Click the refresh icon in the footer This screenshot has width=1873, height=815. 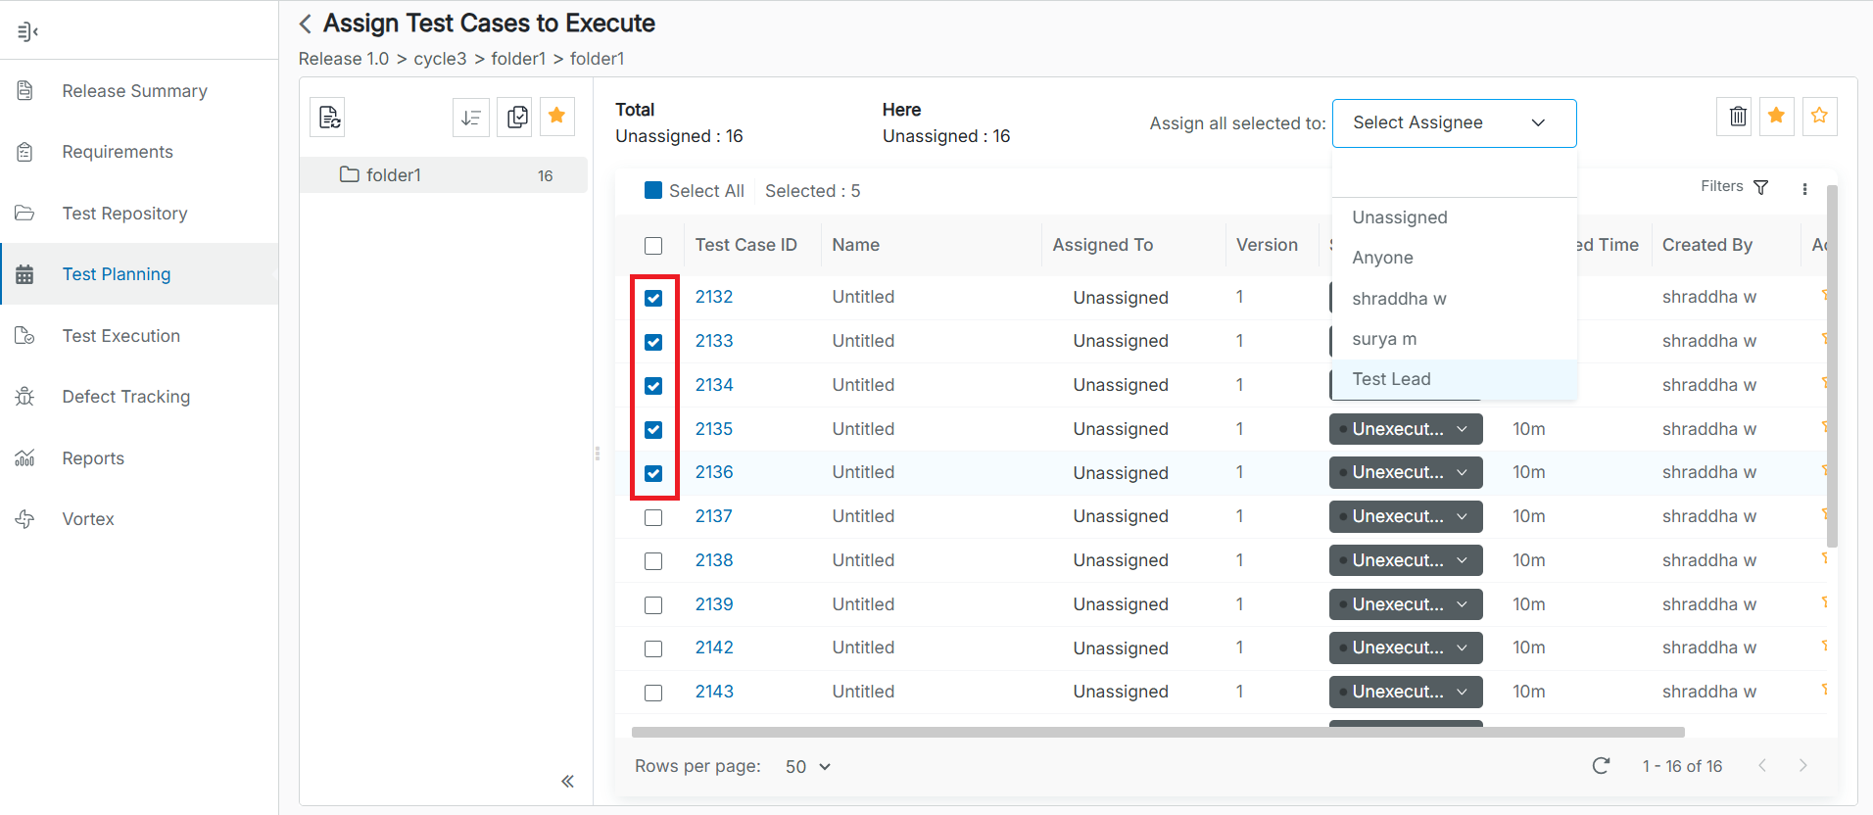click(x=1601, y=766)
